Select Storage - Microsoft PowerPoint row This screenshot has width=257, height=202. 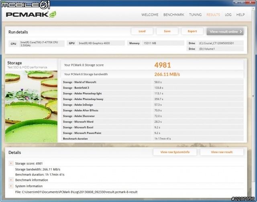click(152, 133)
